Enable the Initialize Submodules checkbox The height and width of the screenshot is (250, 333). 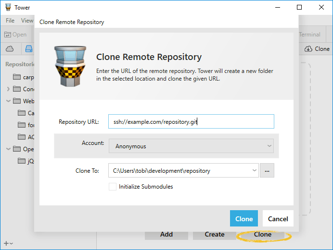click(113, 187)
